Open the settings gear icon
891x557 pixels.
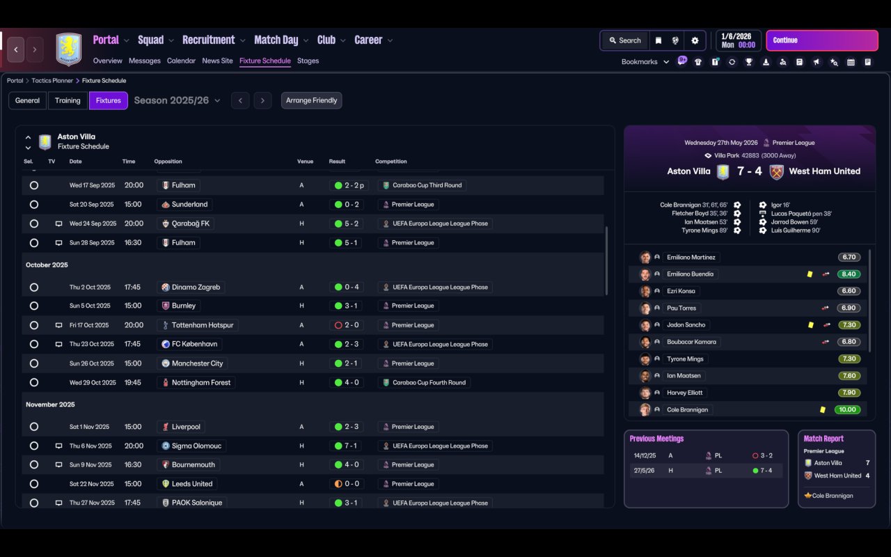tap(695, 40)
